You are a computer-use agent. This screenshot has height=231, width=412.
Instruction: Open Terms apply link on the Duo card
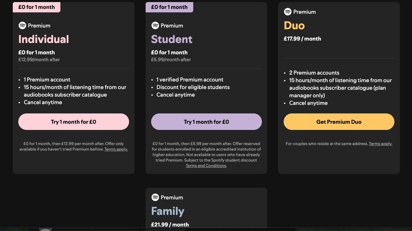click(x=380, y=144)
